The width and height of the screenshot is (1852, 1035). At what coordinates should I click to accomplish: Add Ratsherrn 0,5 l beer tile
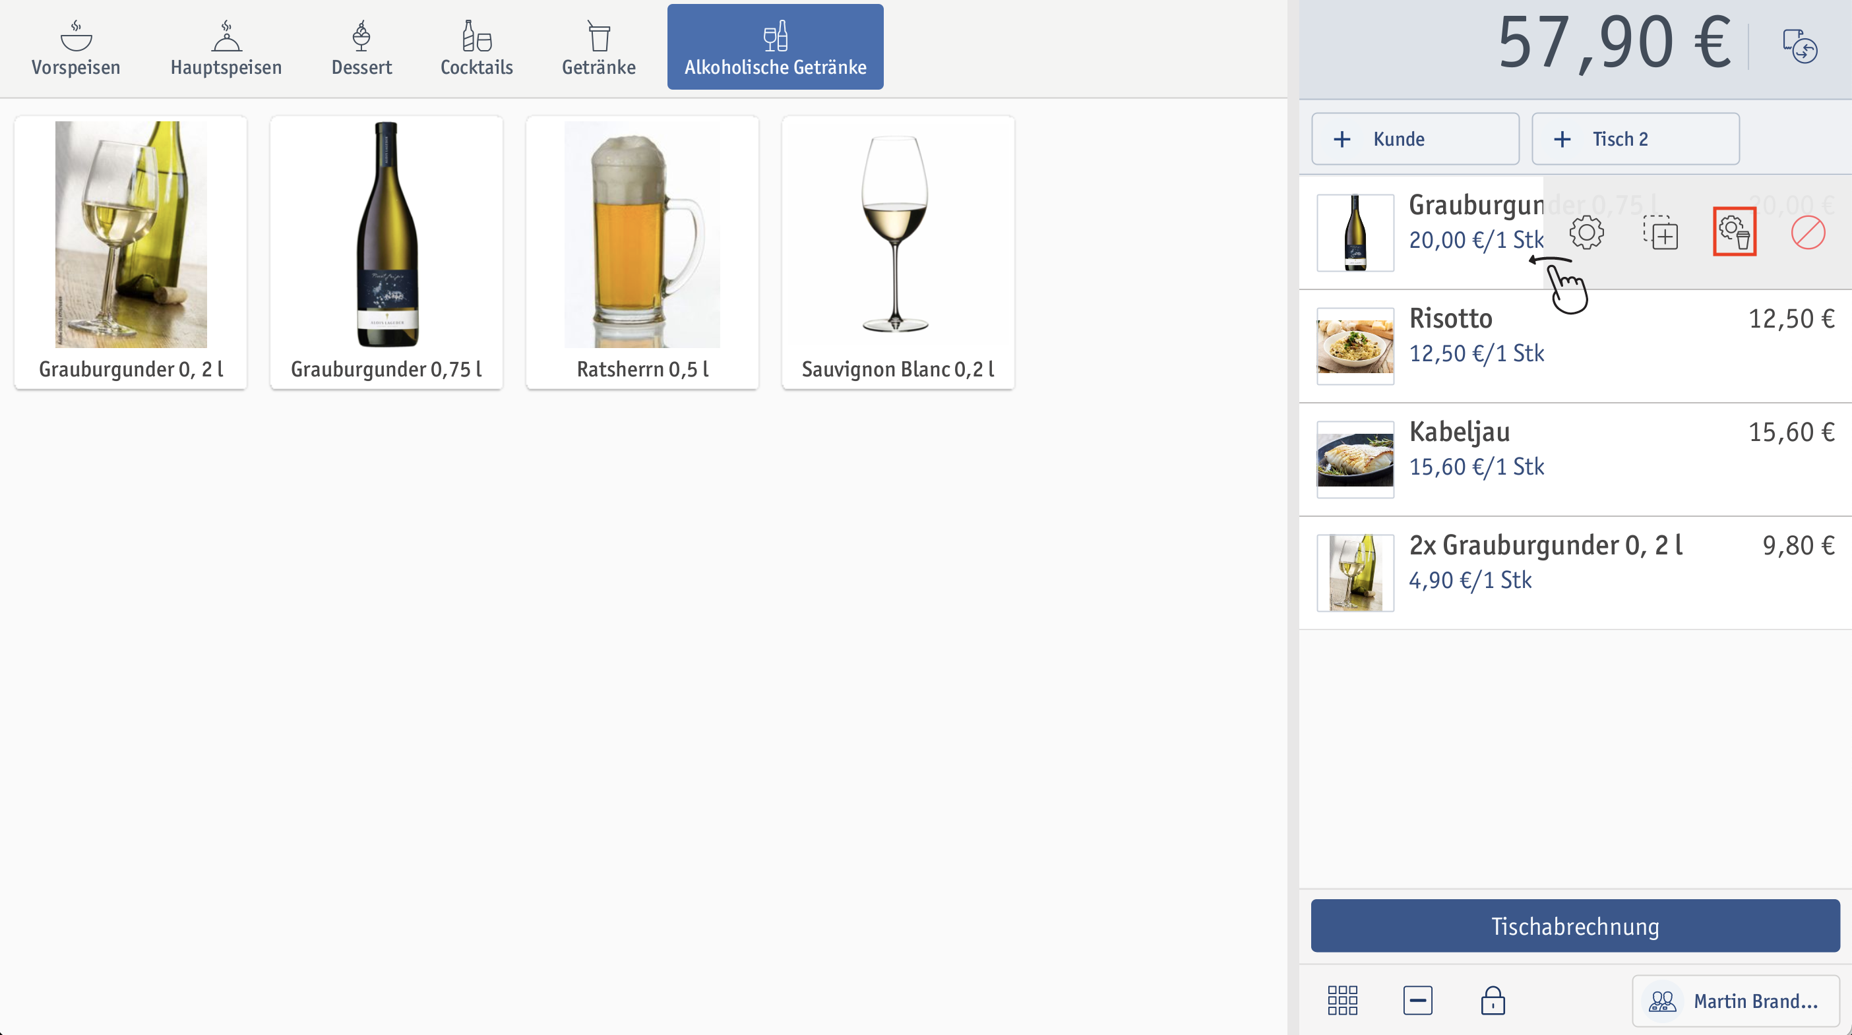(x=642, y=252)
